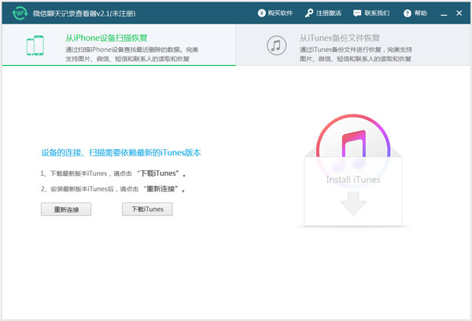Click instruction line 1 about 下载iTunes
Viewport: 472px width, 321px height.
(113, 173)
